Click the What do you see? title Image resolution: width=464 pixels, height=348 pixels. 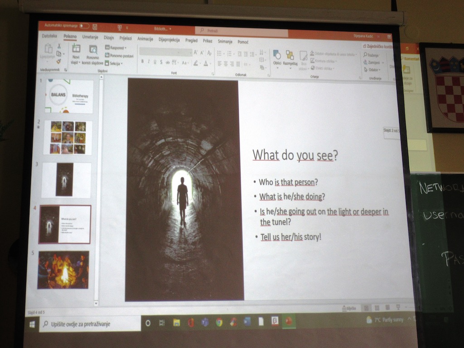coord(295,155)
